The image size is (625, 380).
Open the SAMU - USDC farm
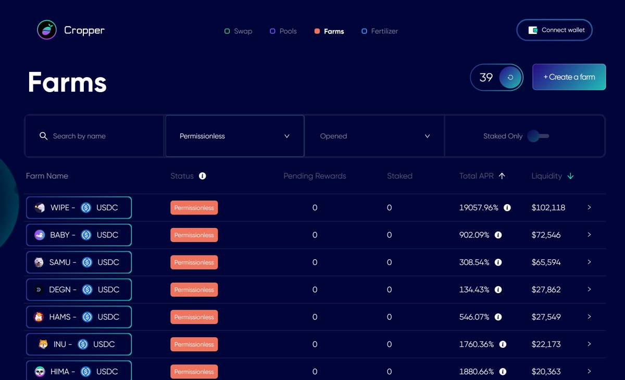tap(79, 262)
